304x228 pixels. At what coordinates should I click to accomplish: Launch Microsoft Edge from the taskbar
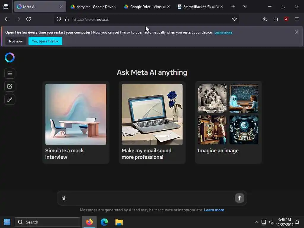pyautogui.click(x=104, y=222)
